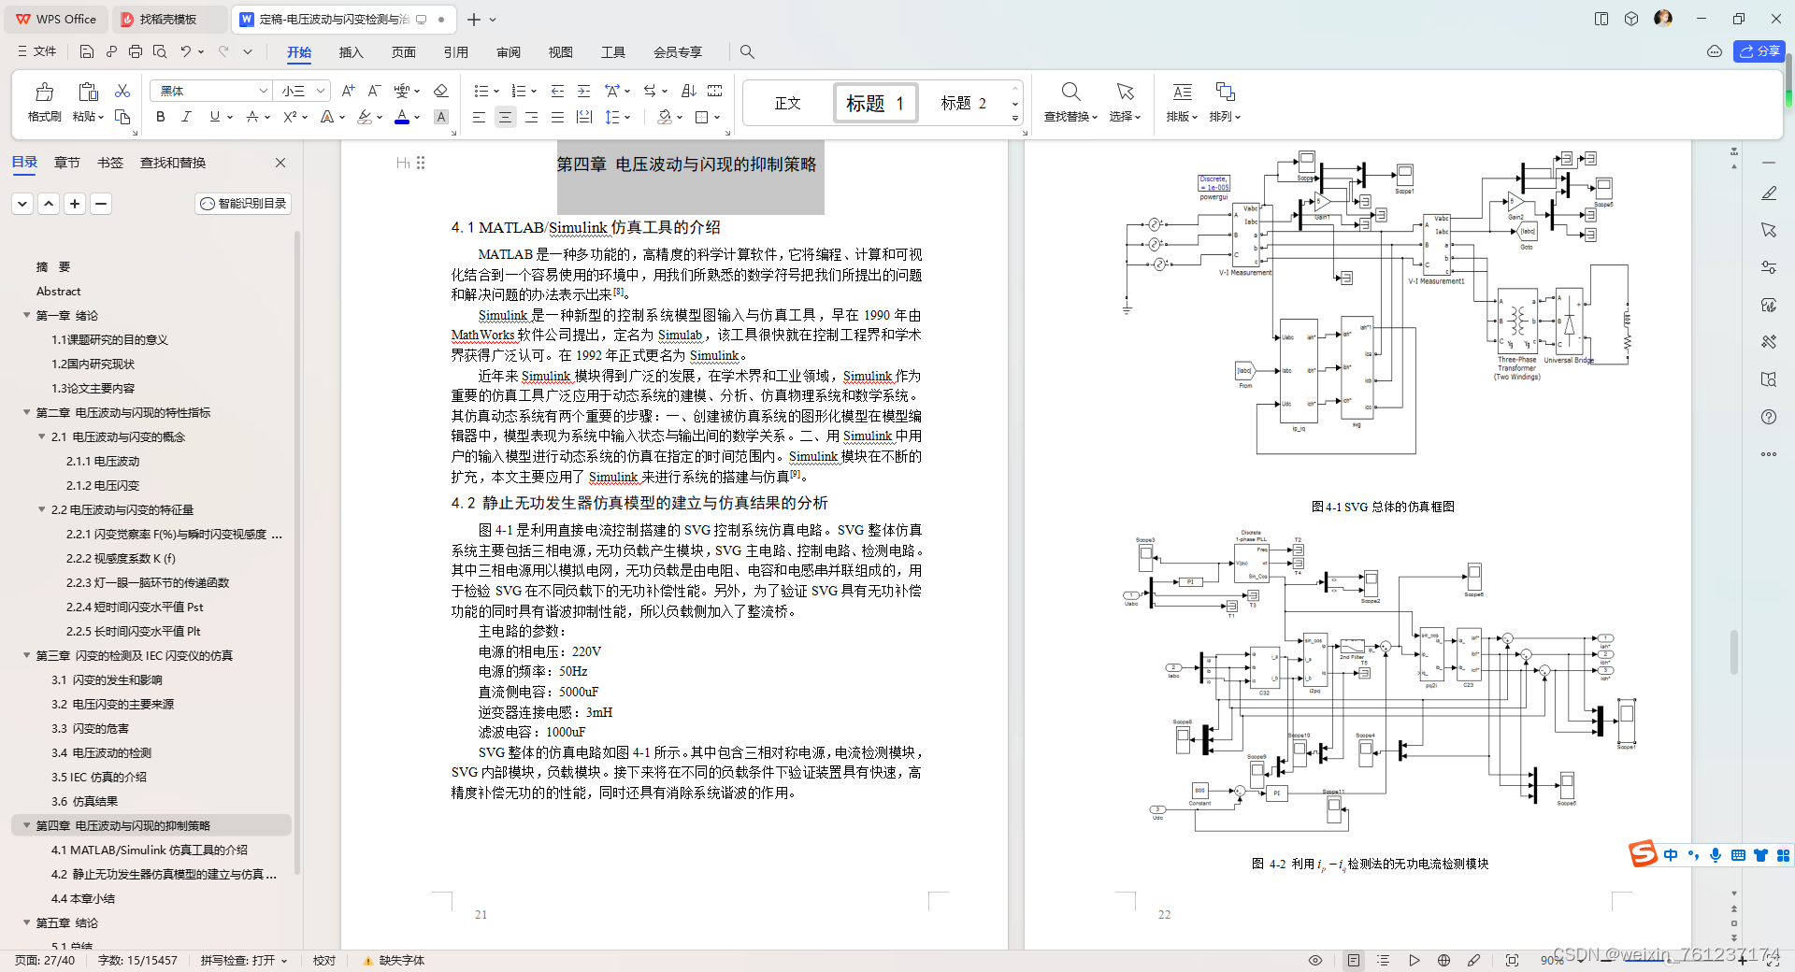
Task: Click the Sort (A-Z arrow) icon
Action: [689, 91]
